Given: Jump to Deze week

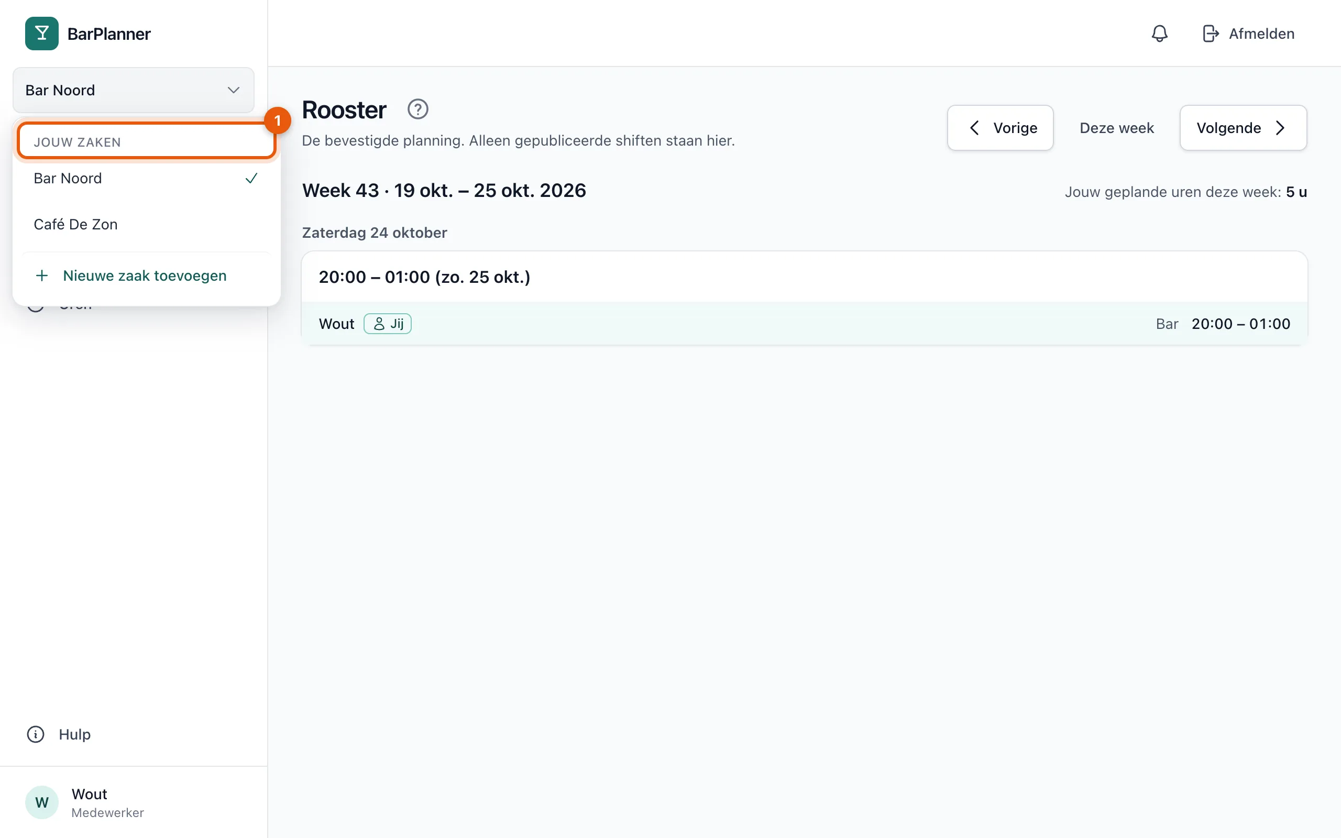Looking at the screenshot, I should [1117, 128].
